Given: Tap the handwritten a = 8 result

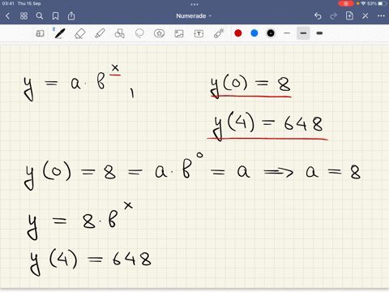Looking at the screenshot, I should coord(333,172).
